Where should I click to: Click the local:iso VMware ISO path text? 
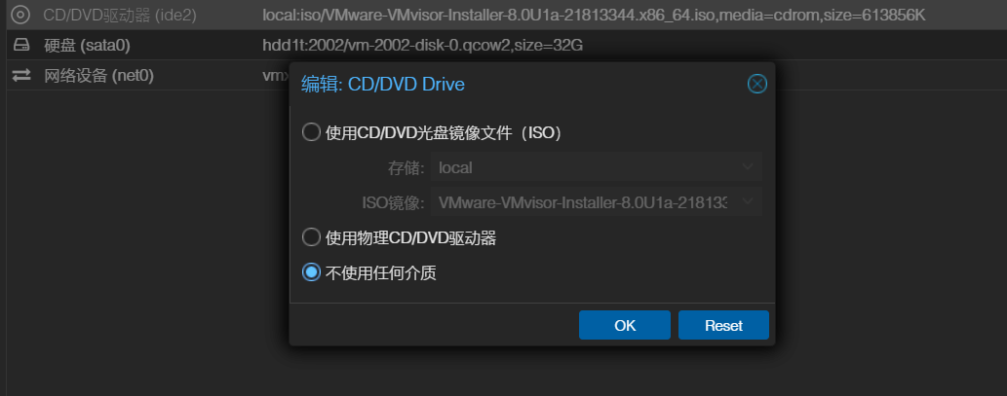(594, 15)
